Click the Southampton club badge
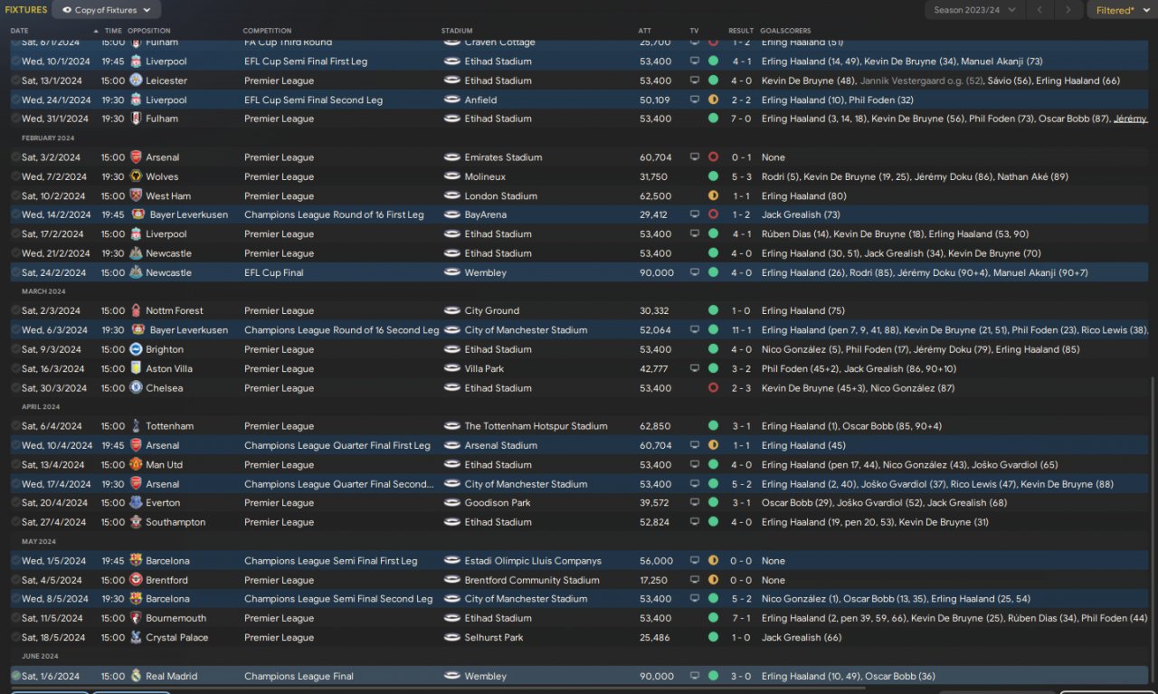 pyautogui.click(x=136, y=522)
